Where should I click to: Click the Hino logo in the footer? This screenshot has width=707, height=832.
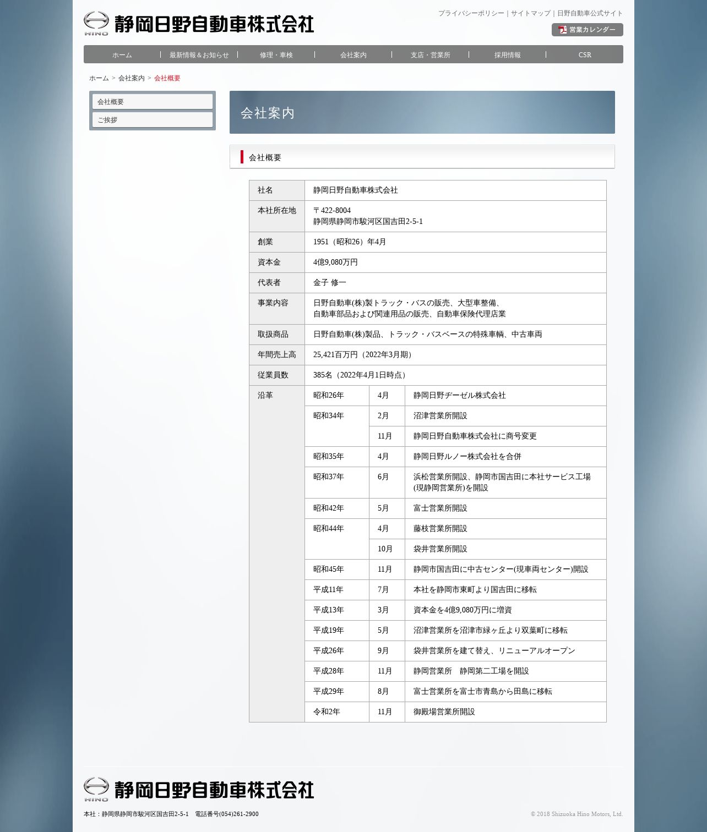point(96,789)
